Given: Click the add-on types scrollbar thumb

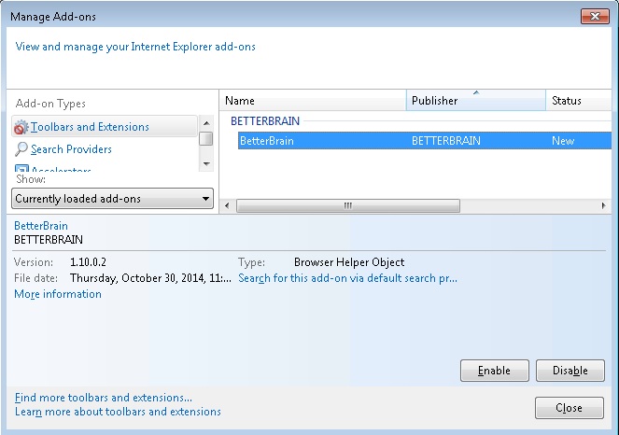Looking at the screenshot, I should tap(206, 138).
